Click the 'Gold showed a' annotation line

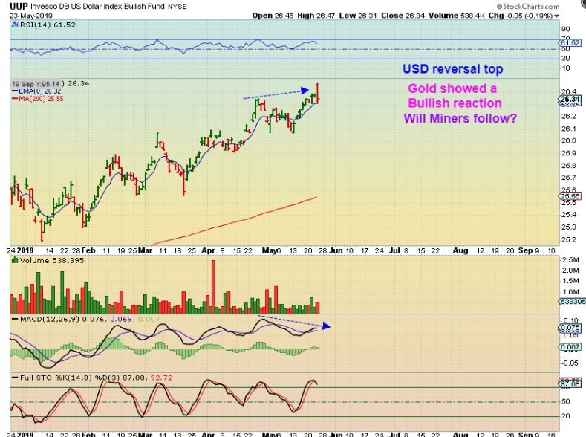[452, 88]
